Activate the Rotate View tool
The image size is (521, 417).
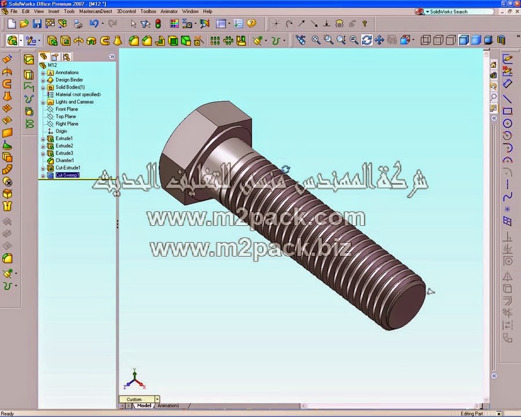click(x=367, y=40)
